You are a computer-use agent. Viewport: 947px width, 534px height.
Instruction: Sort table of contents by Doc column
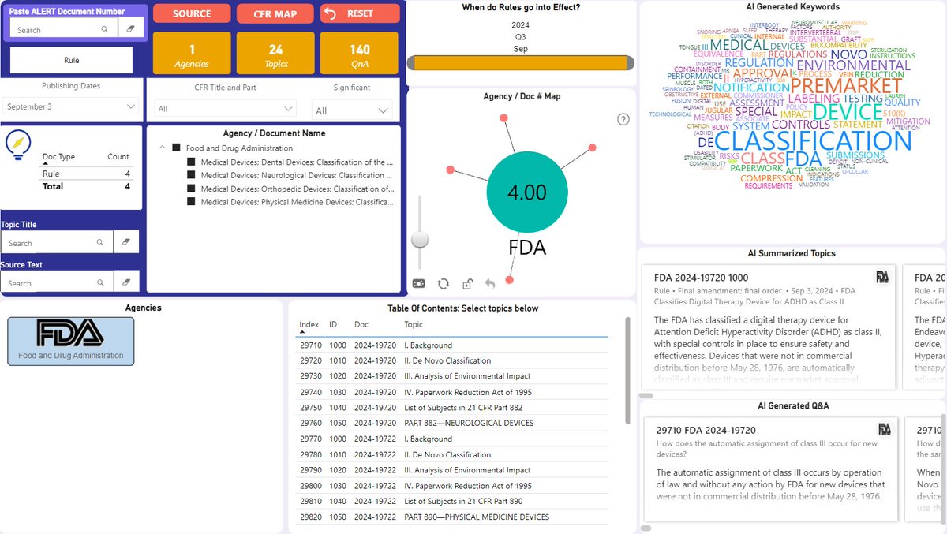click(361, 324)
